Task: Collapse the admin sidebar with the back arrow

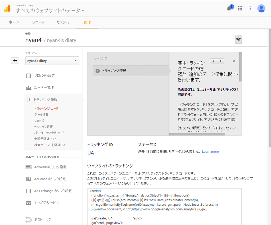Action: [15, 61]
